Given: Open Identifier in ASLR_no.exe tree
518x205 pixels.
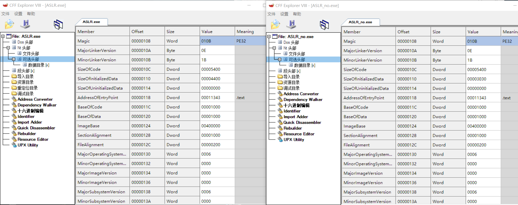Looking at the screenshot, I should [292, 111].
